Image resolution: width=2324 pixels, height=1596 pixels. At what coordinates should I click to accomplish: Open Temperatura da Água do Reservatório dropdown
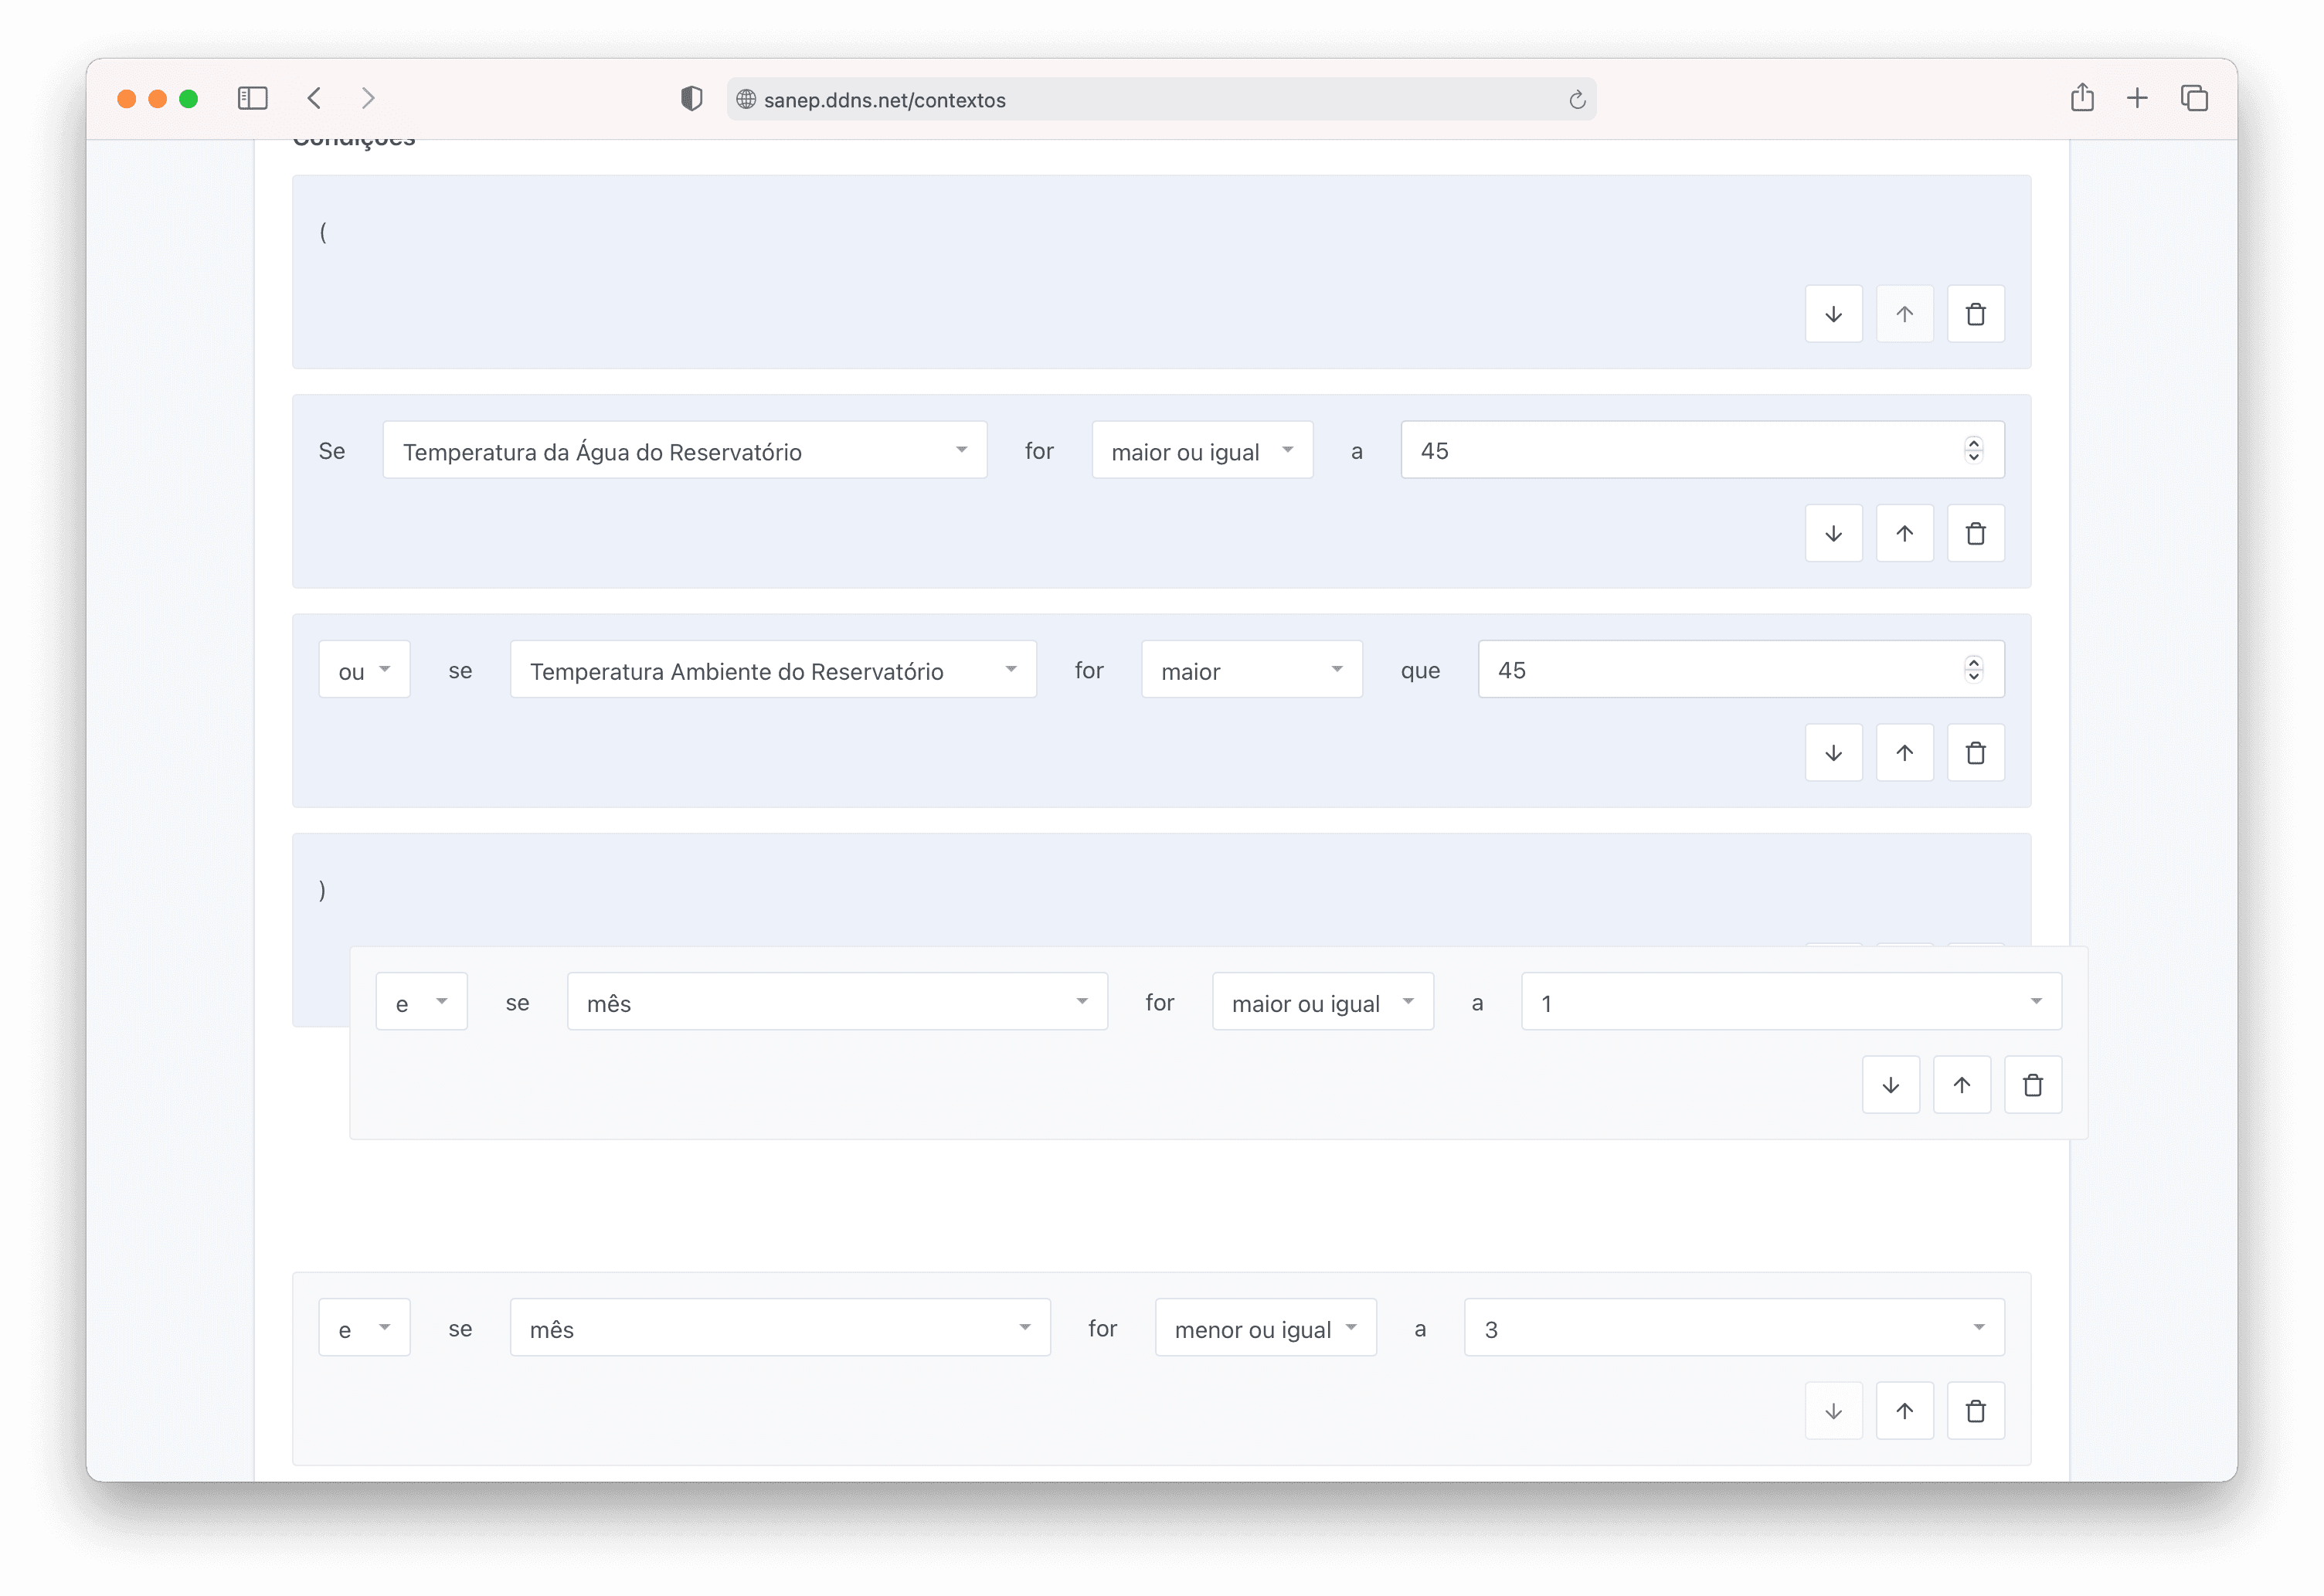684,450
